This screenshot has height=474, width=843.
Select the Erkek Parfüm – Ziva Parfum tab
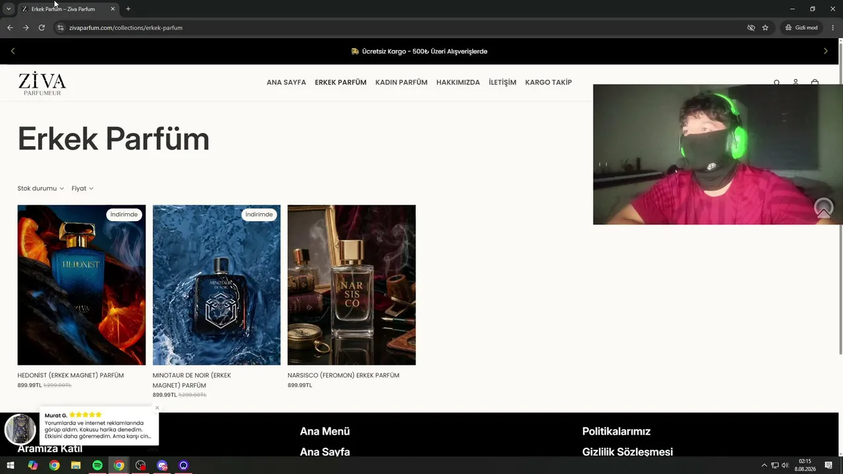[x=68, y=9]
